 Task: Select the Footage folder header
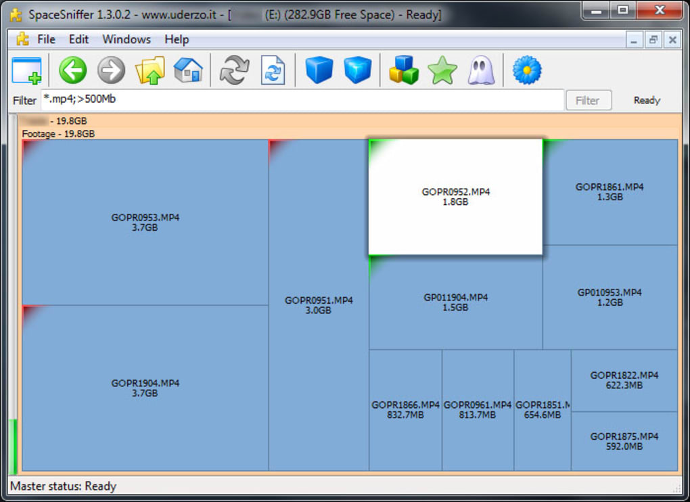(x=58, y=134)
